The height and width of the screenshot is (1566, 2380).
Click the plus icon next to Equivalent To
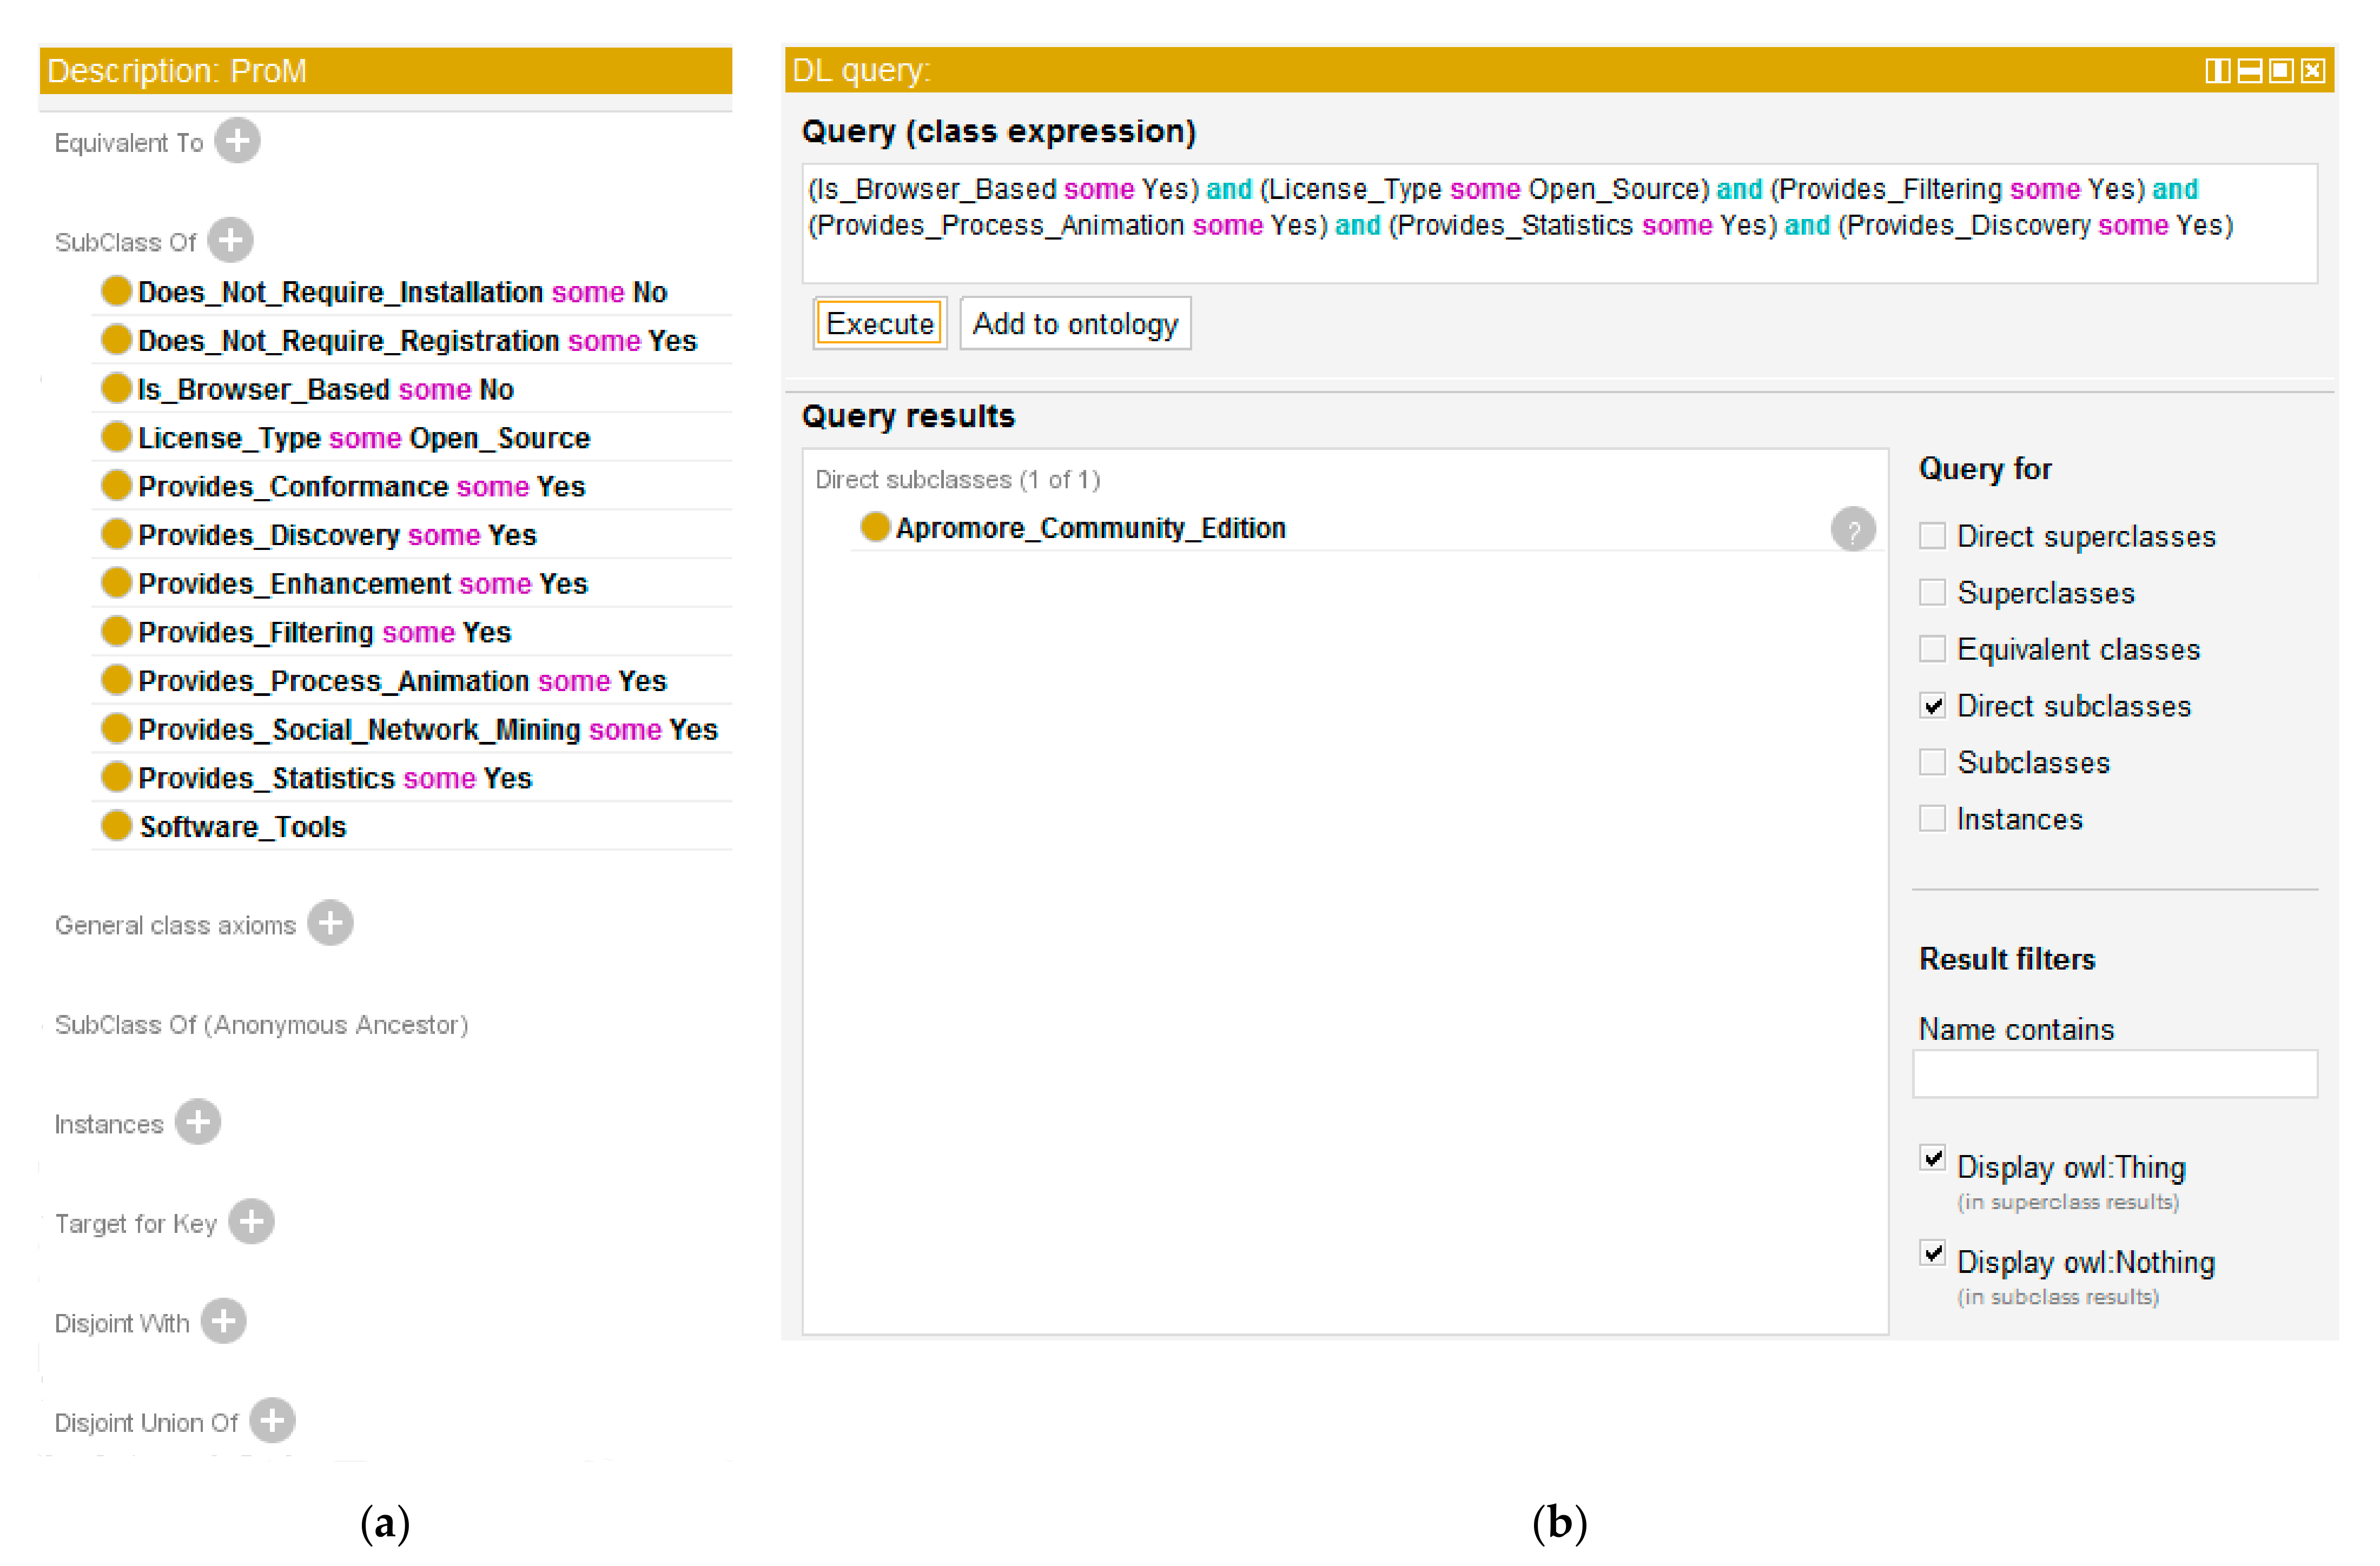(237, 141)
